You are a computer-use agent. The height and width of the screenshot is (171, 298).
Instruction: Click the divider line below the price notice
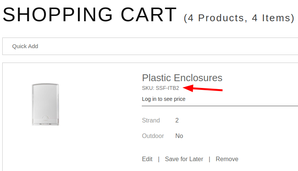(x=220, y=106)
